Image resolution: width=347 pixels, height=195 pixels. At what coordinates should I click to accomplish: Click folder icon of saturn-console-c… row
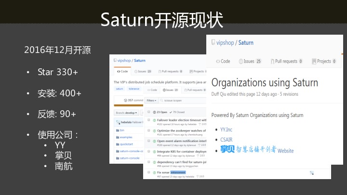[x=118, y=151]
